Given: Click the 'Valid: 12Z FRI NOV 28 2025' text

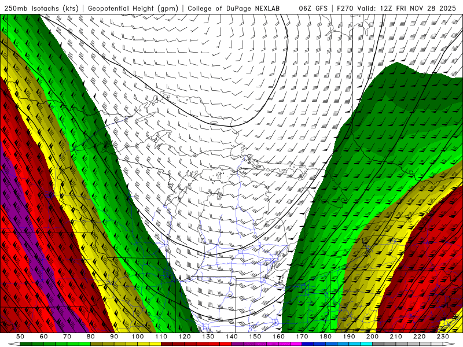Looking at the screenshot, I should coord(406,8).
